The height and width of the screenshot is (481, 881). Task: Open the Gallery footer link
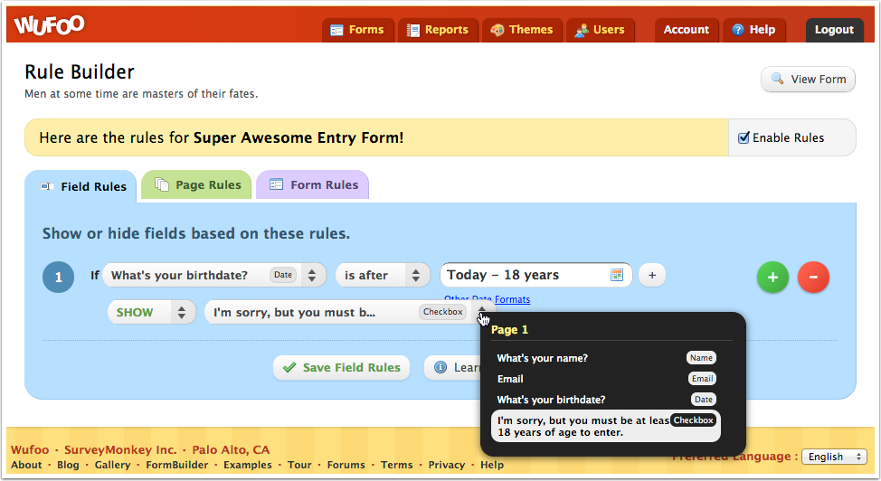click(112, 465)
